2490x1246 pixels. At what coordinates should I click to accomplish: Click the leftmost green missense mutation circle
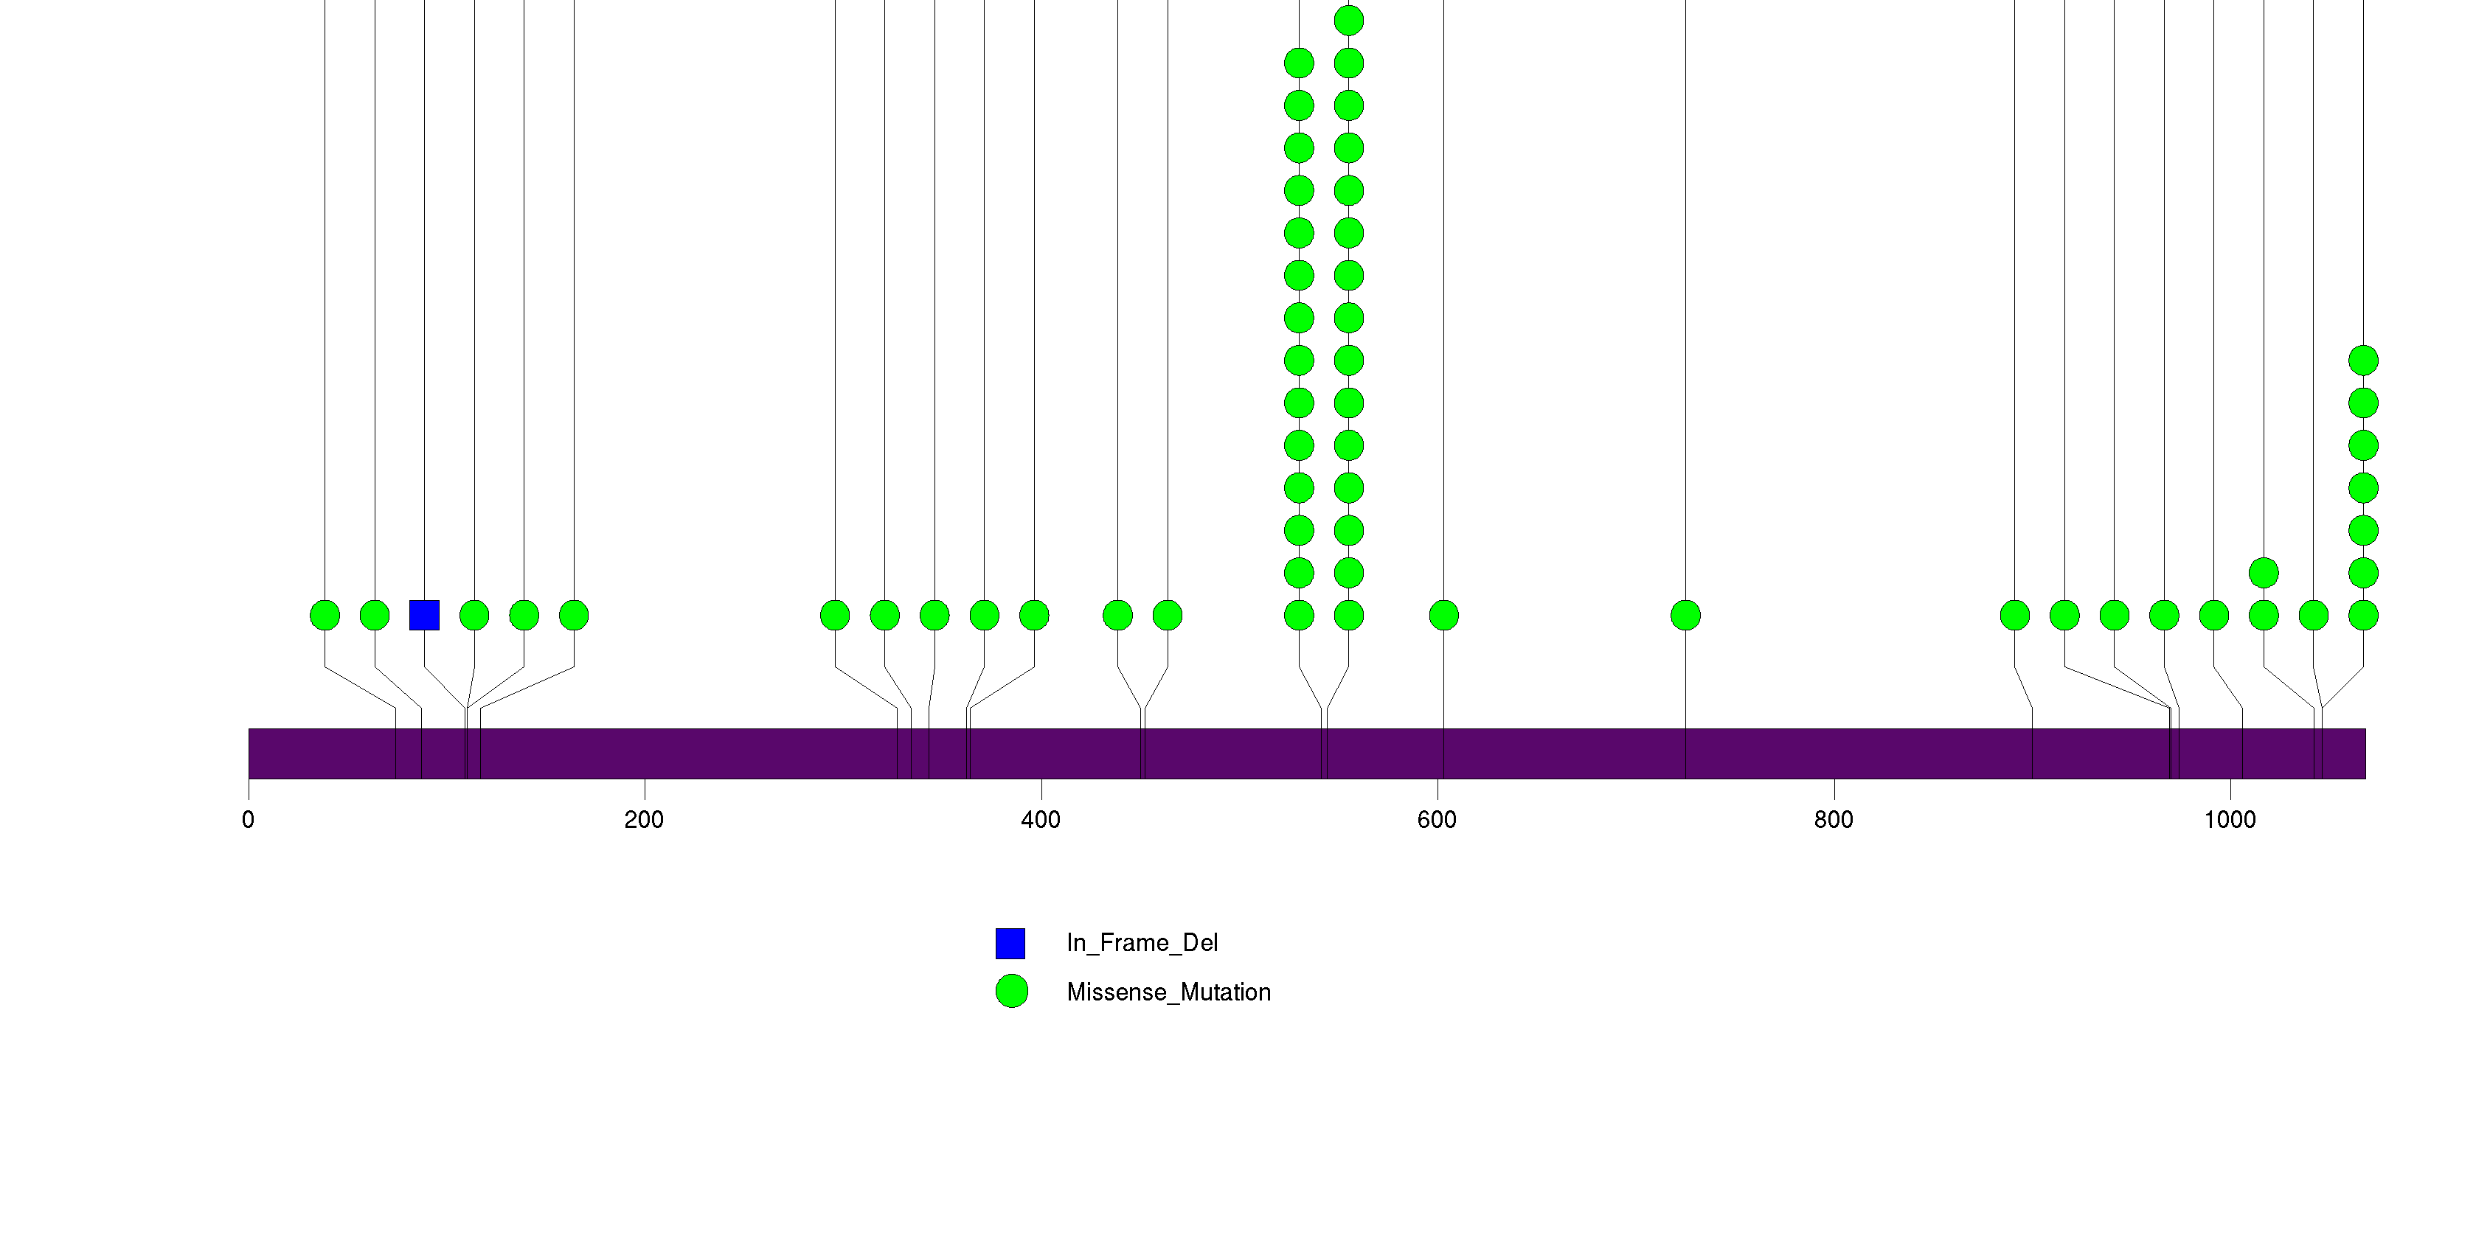(325, 616)
